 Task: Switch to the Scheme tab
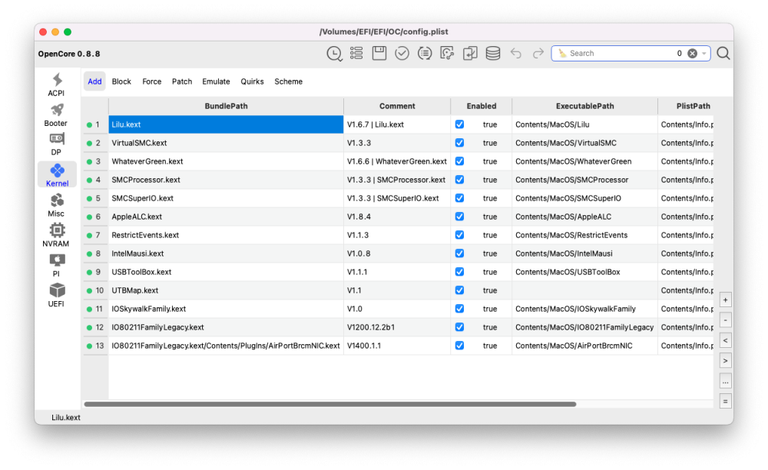289,81
